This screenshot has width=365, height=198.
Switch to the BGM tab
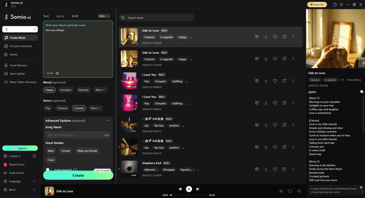(75, 16)
